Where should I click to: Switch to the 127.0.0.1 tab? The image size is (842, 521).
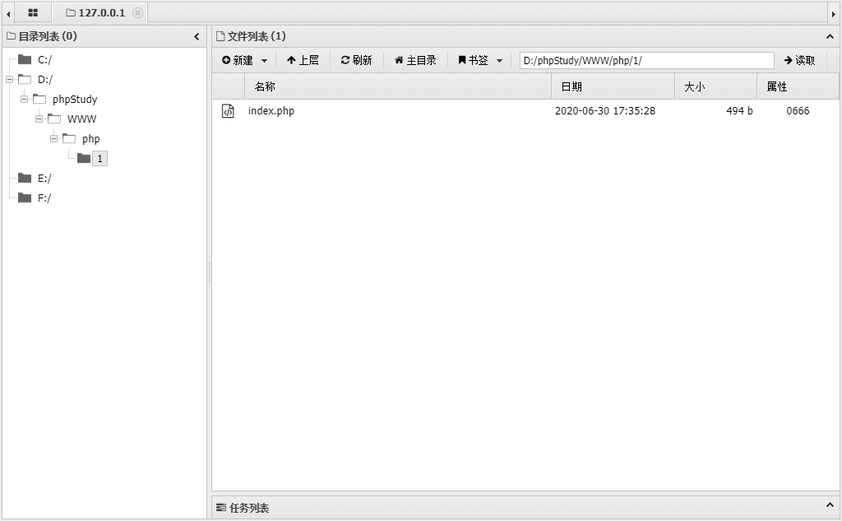(96, 13)
